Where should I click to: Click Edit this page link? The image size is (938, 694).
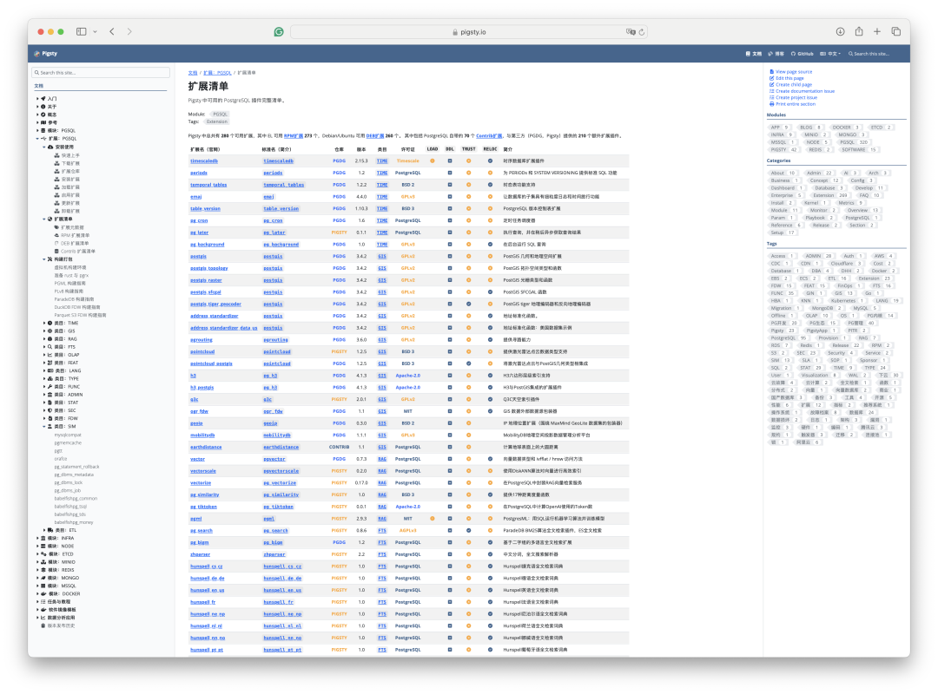pos(787,78)
